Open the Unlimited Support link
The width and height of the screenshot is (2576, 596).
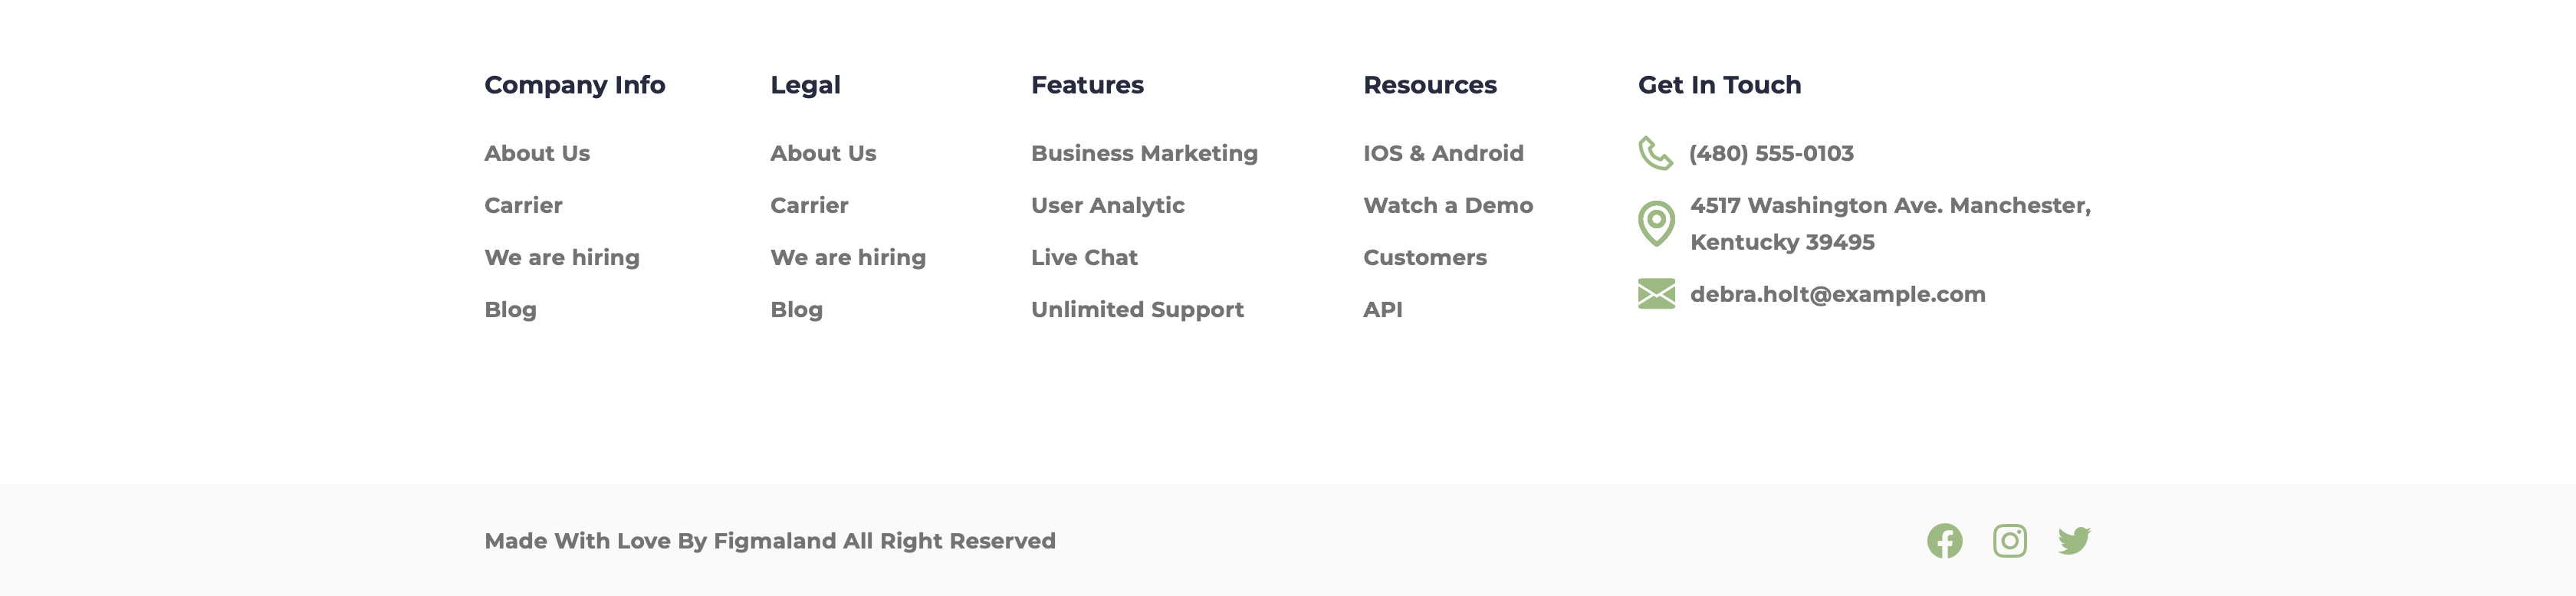click(1137, 310)
